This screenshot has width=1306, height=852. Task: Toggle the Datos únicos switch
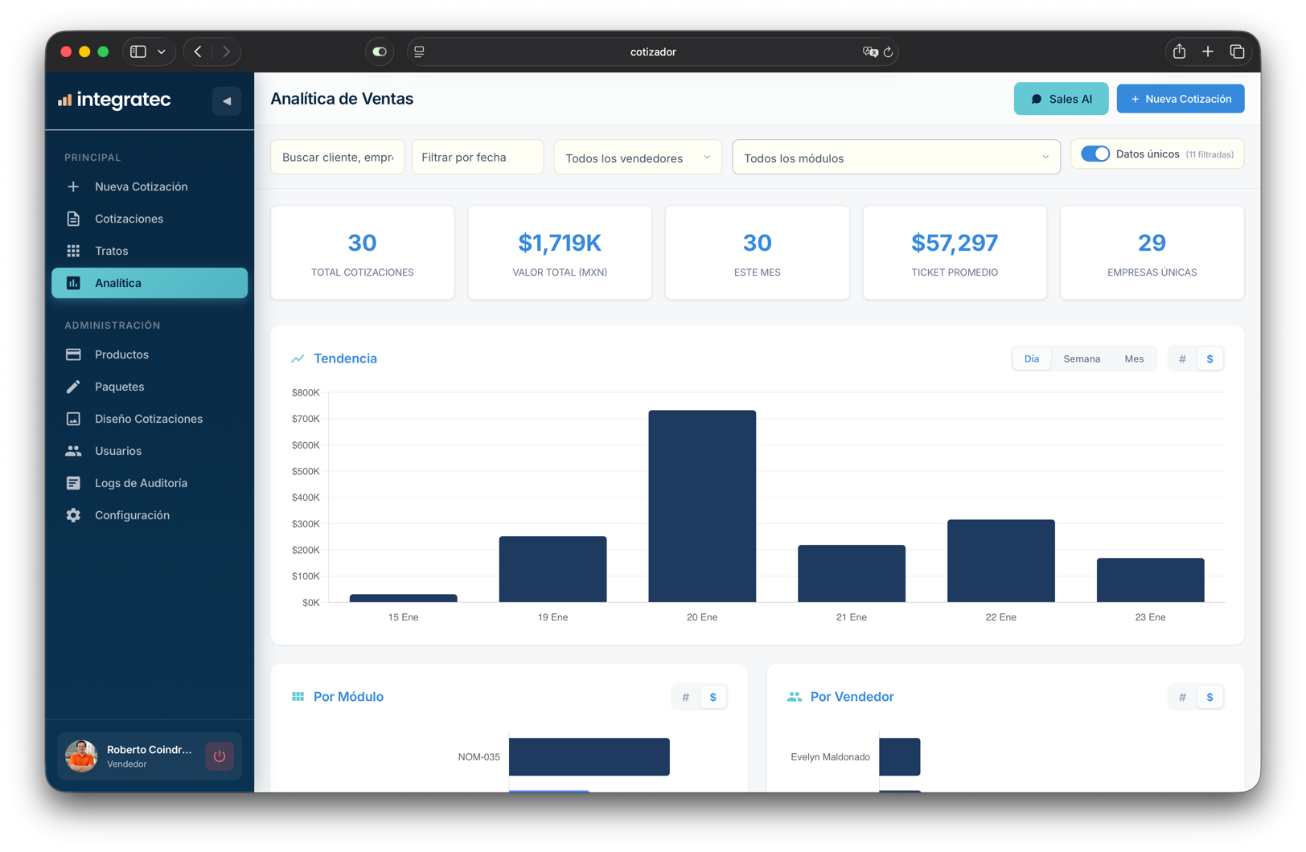pos(1094,154)
